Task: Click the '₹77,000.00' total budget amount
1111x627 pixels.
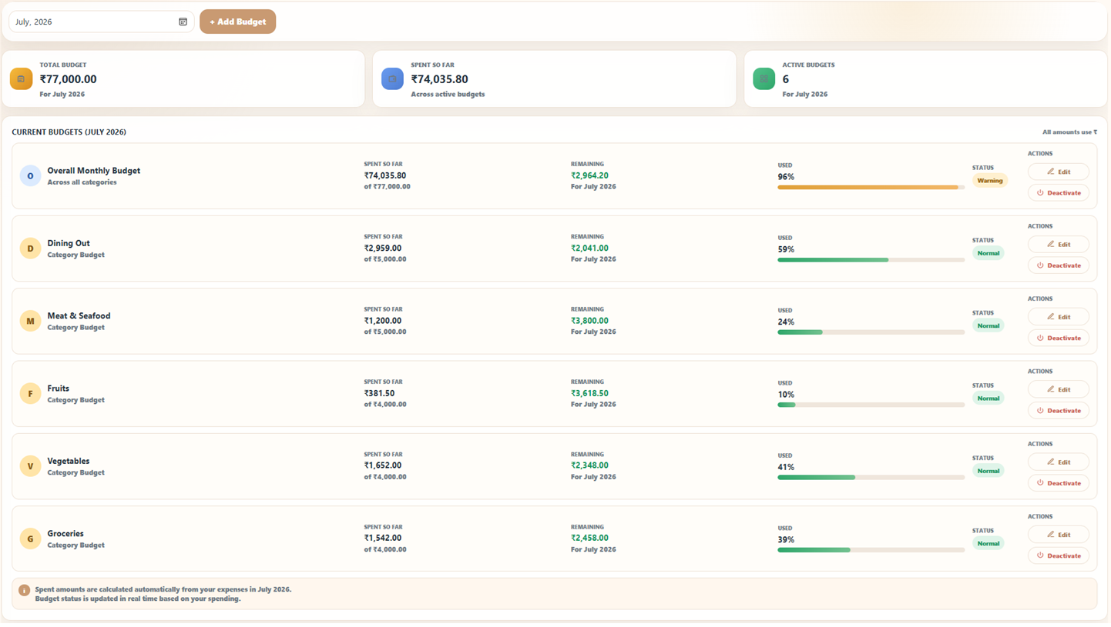Action: 69,79
